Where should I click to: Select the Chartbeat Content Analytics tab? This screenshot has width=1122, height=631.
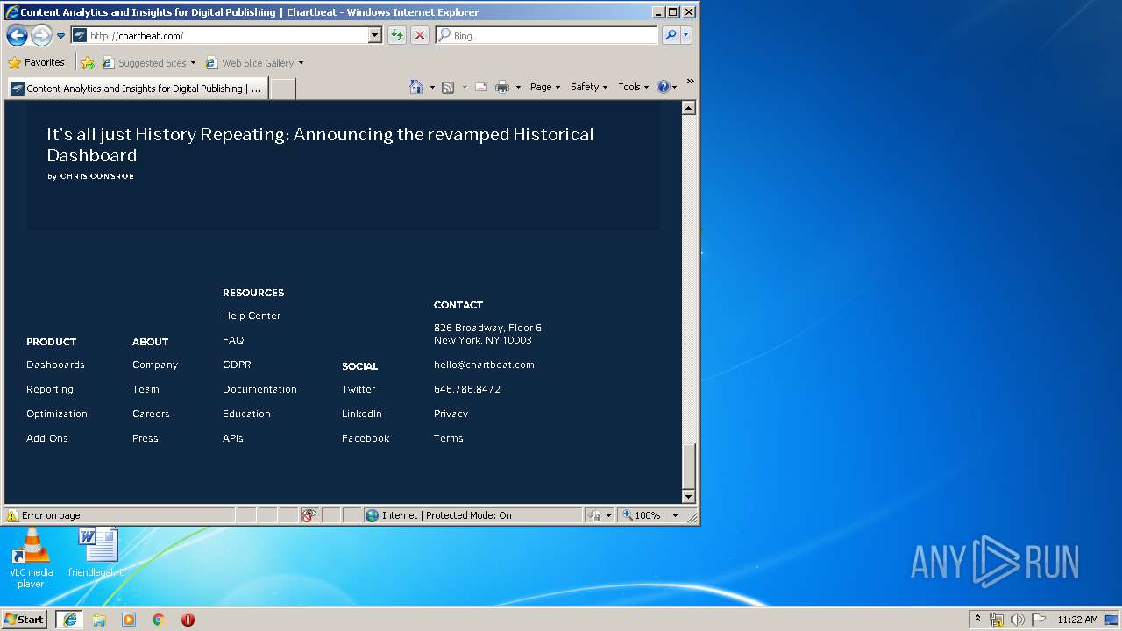(137, 89)
